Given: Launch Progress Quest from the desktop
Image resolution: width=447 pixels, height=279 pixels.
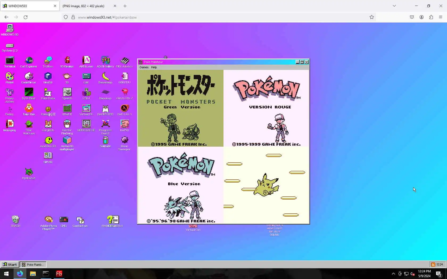Looking at the screenshot, I should tap(105, 128).
